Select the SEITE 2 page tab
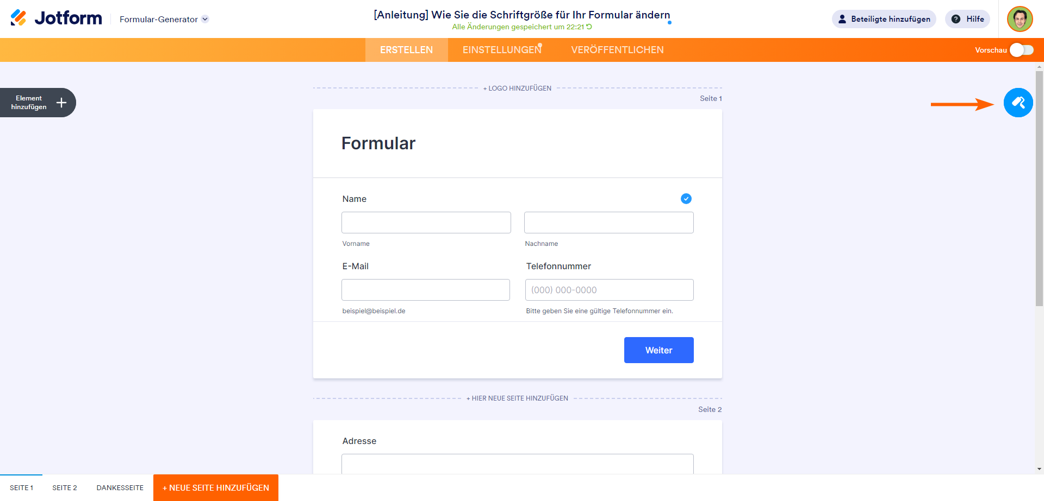Viewport: 1044px width, 501px height. 65,487
